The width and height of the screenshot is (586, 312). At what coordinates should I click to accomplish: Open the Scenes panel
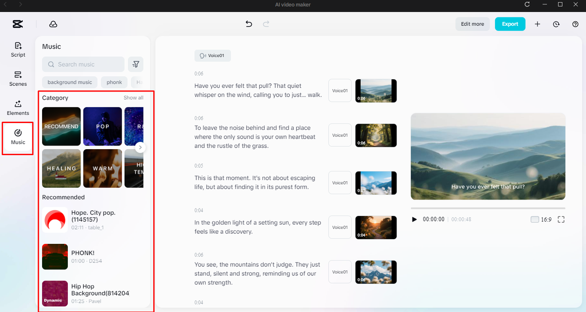pos(17,79)
